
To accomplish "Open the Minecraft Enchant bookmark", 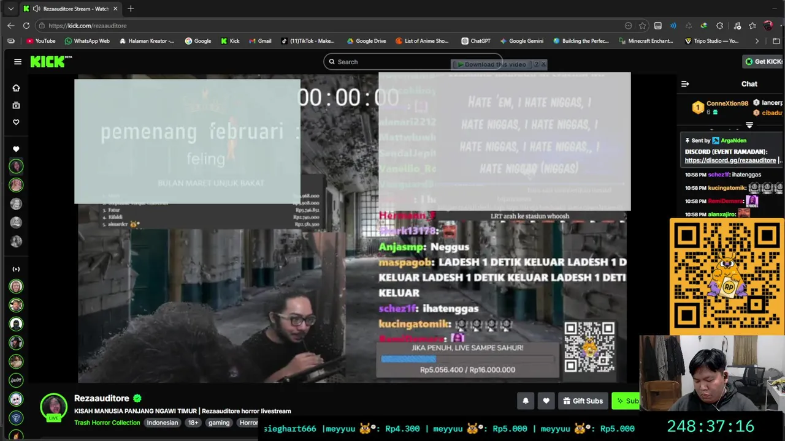I will (647, 41).
